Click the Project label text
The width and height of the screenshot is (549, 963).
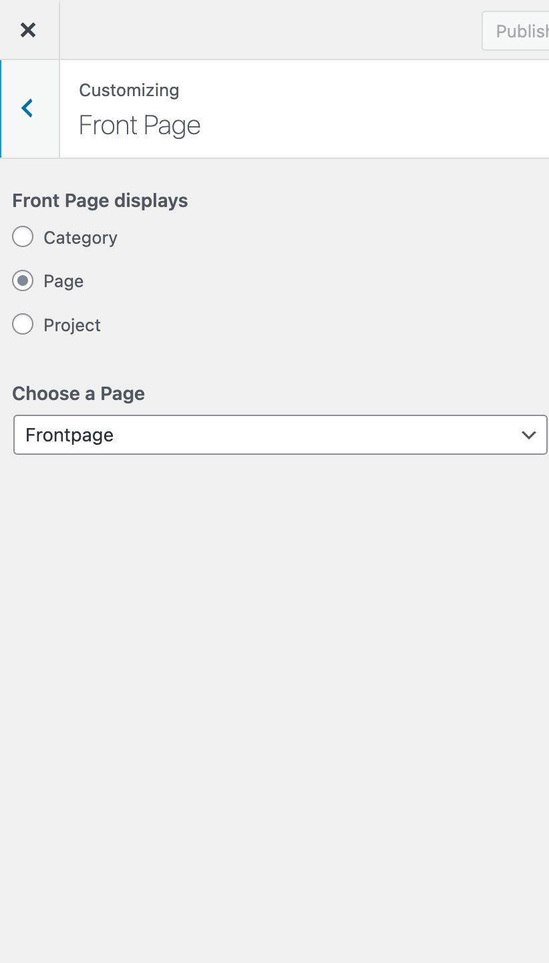tap(71, 325)
